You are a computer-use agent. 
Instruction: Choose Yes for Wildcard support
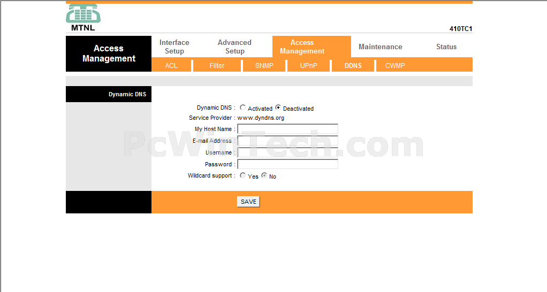(x=242, y=175)
